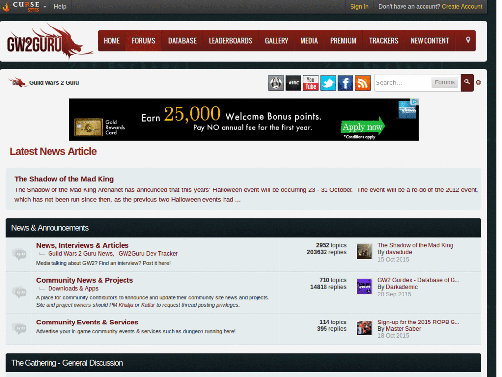Viewport: 502px width, 377px height.
Task: Click the Gold Rewards Card image
Action: pyautogui.click(x=88, y=127)
